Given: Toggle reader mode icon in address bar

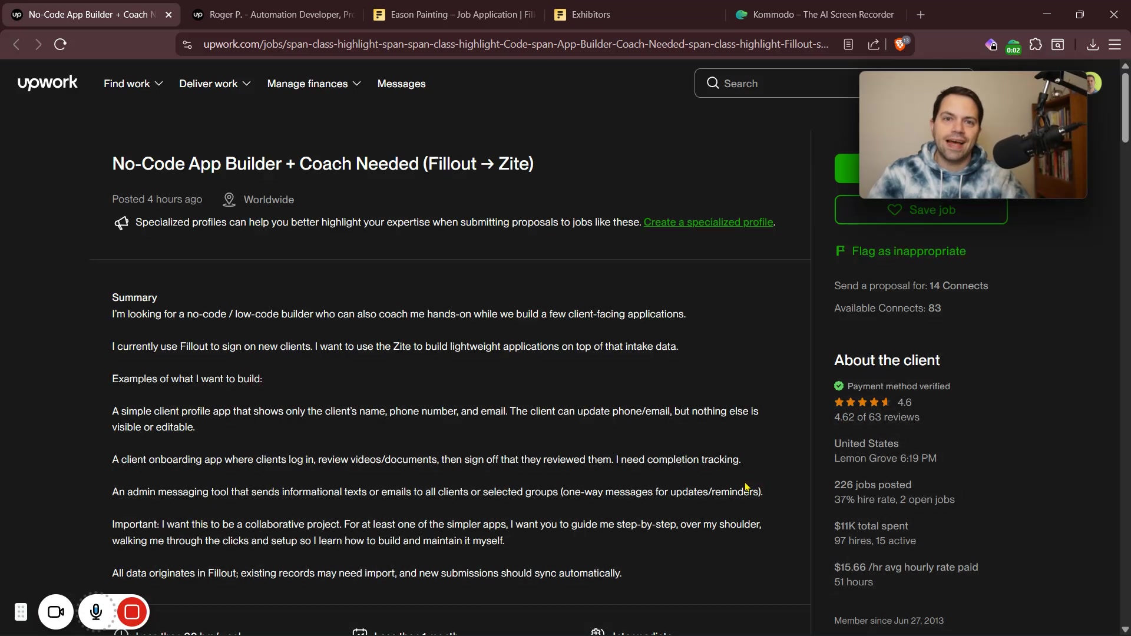Looking at the screenshot, I should (848, 44).
